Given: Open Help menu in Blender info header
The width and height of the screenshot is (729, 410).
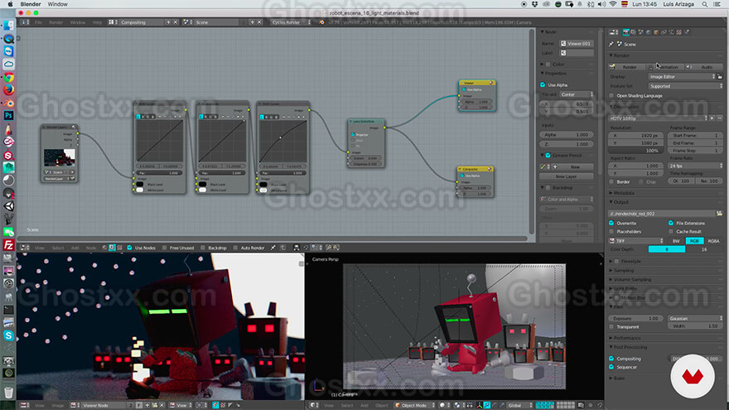Looking at the screenshot, I should pos(97,22).
